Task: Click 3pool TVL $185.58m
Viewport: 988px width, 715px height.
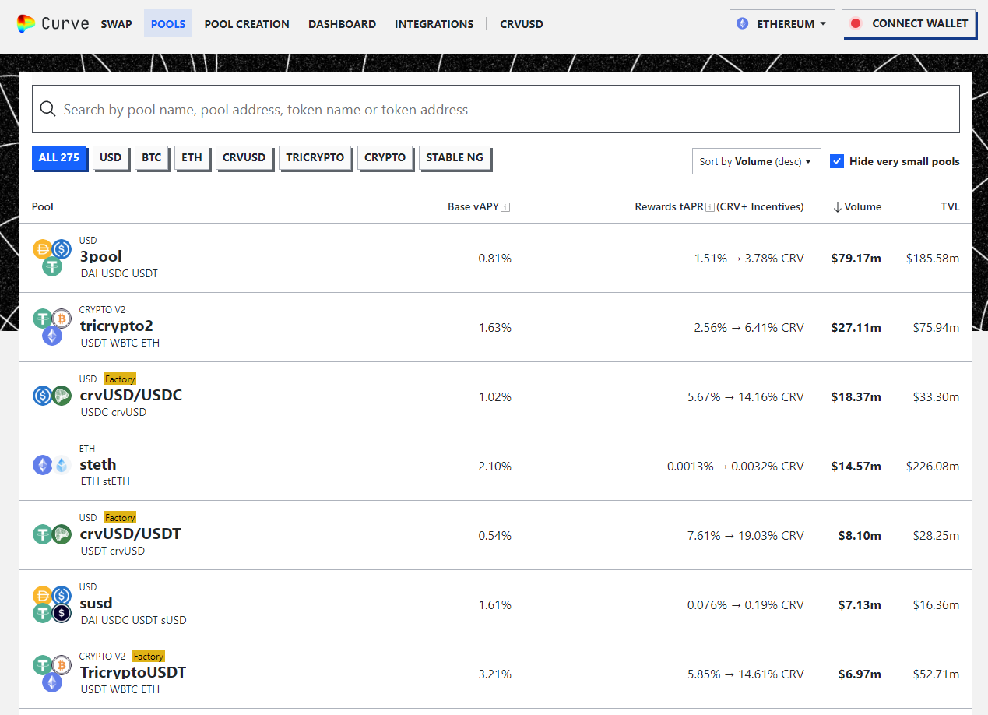Action: click(x=933, y=259)
